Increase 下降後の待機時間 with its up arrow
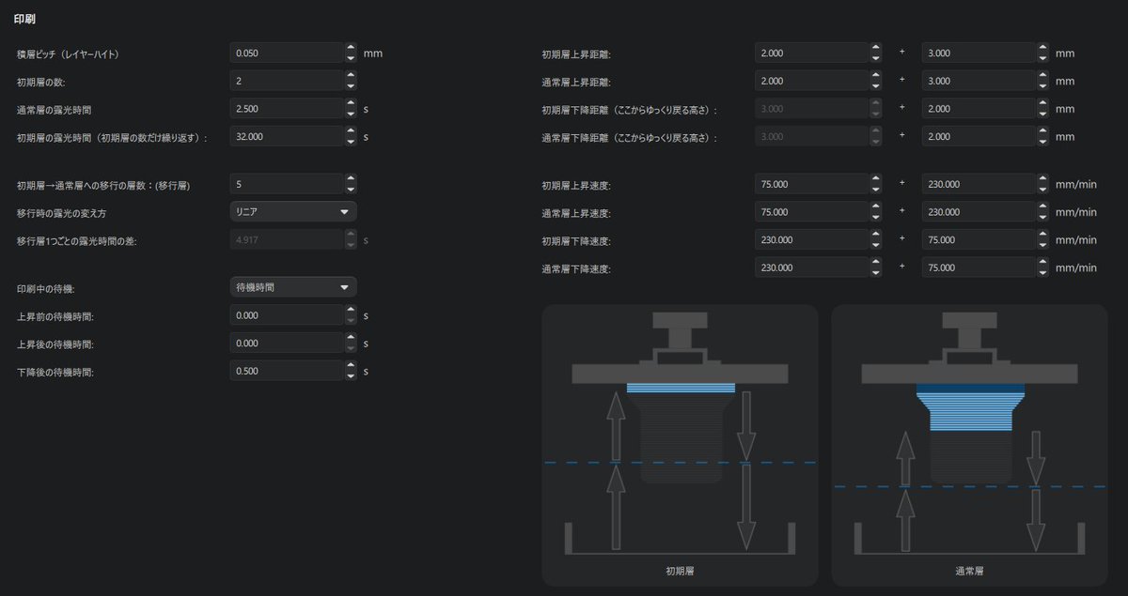 (351, 366)
